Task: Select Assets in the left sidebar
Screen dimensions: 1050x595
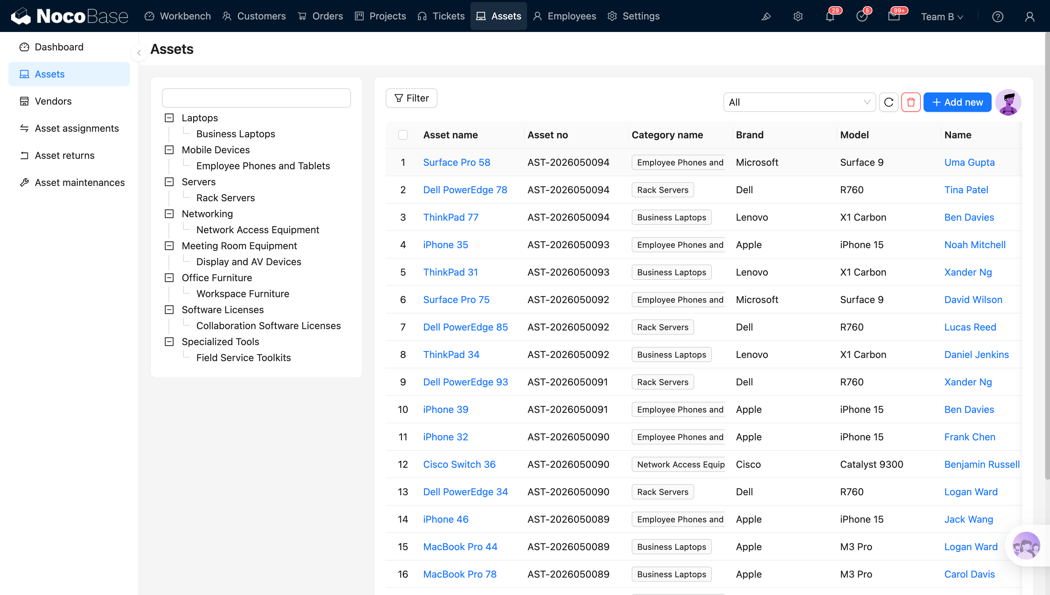Action: pyautogui.click(x=69, y=74)
